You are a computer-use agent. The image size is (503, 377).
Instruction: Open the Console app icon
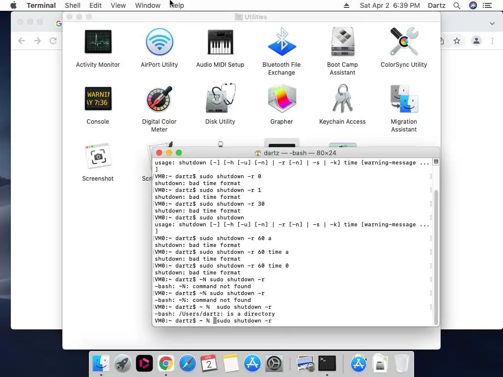click(98, 99)
